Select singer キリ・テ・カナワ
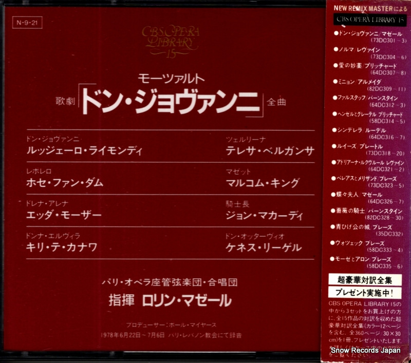Image resolution: width=411 pixels, height=363 pixels. (62, 247)
